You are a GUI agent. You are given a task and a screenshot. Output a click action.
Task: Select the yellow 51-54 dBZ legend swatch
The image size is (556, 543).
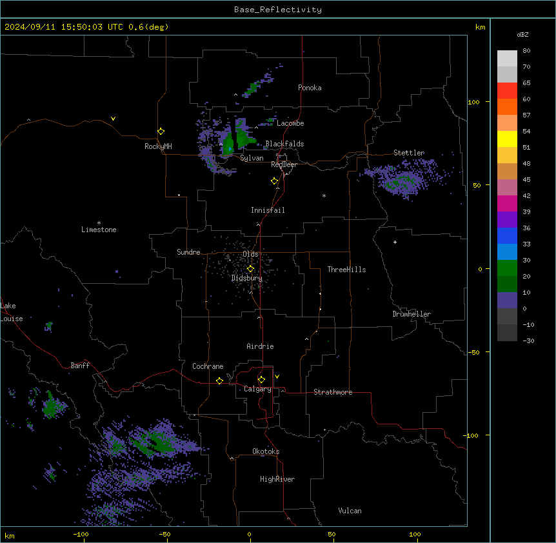click(x=507, y=139)
